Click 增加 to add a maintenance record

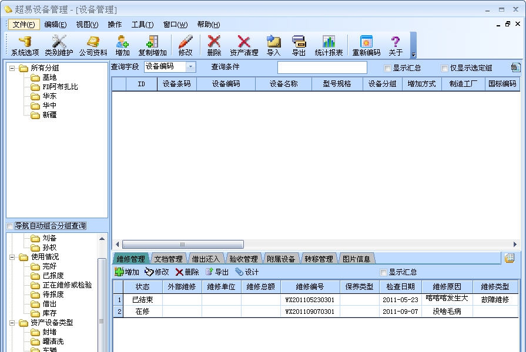127,272
